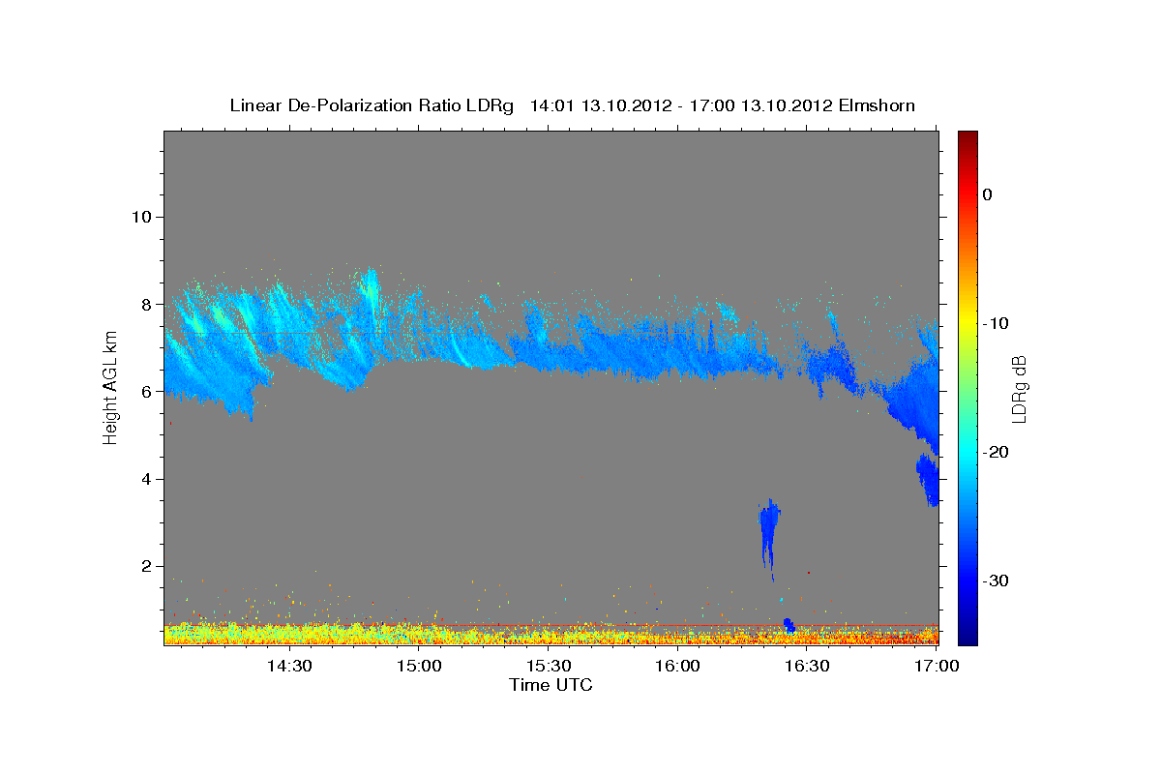Click the height tick label 6
Viewport: 1161px width, 774px height.
coord(144,391)
